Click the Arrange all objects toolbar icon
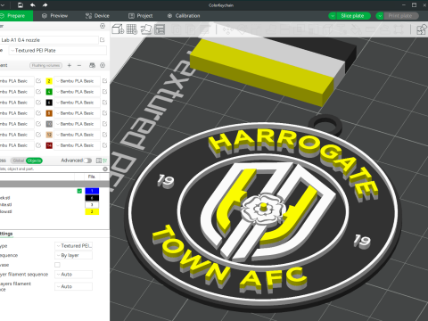 pos(160,29)
